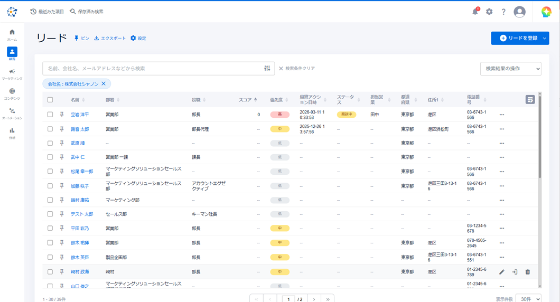
Task: Delete 崎村 政海 using trash icon
Action: pos(527,272)
